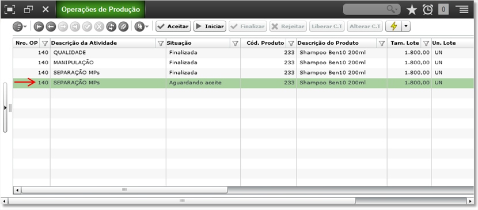478x210 pixels.
Task: Click 1.800,00 lot size in QUALIDADE row
Action: coord(417,53)
